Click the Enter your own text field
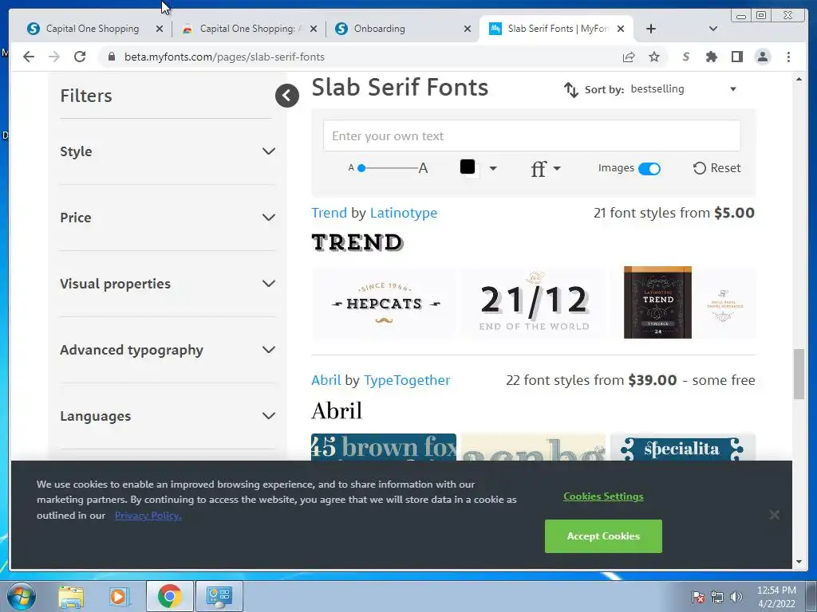This screenshot has height=612, width=817. tap(531, 135)
